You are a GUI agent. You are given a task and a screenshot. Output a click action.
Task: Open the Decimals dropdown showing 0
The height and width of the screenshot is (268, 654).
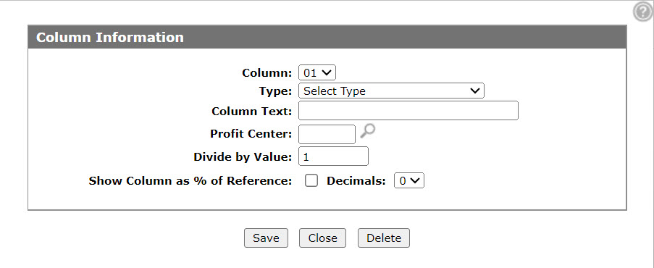408,181
